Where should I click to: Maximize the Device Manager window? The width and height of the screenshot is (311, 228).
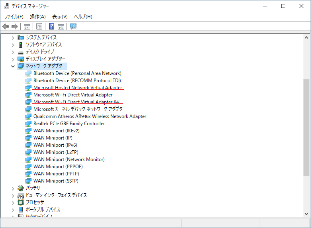click(x=283, y=6)
